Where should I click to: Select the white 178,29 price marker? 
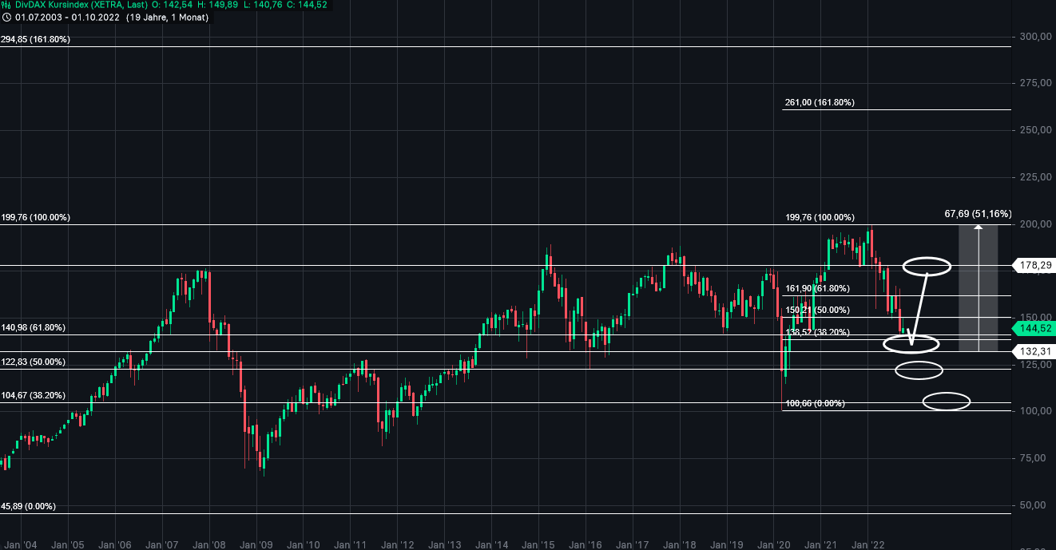[1034, 266]
